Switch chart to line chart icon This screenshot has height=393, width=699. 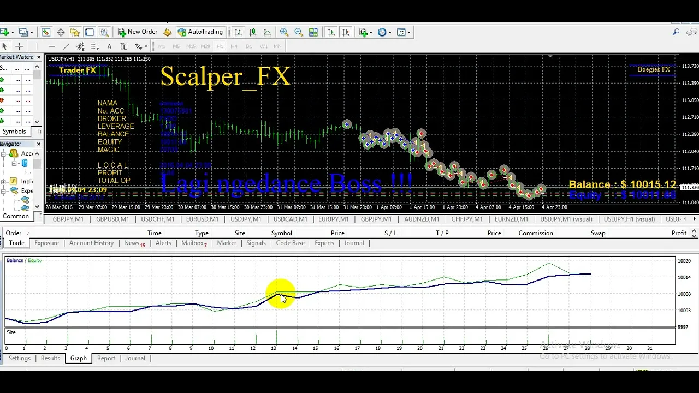[267, 32]
